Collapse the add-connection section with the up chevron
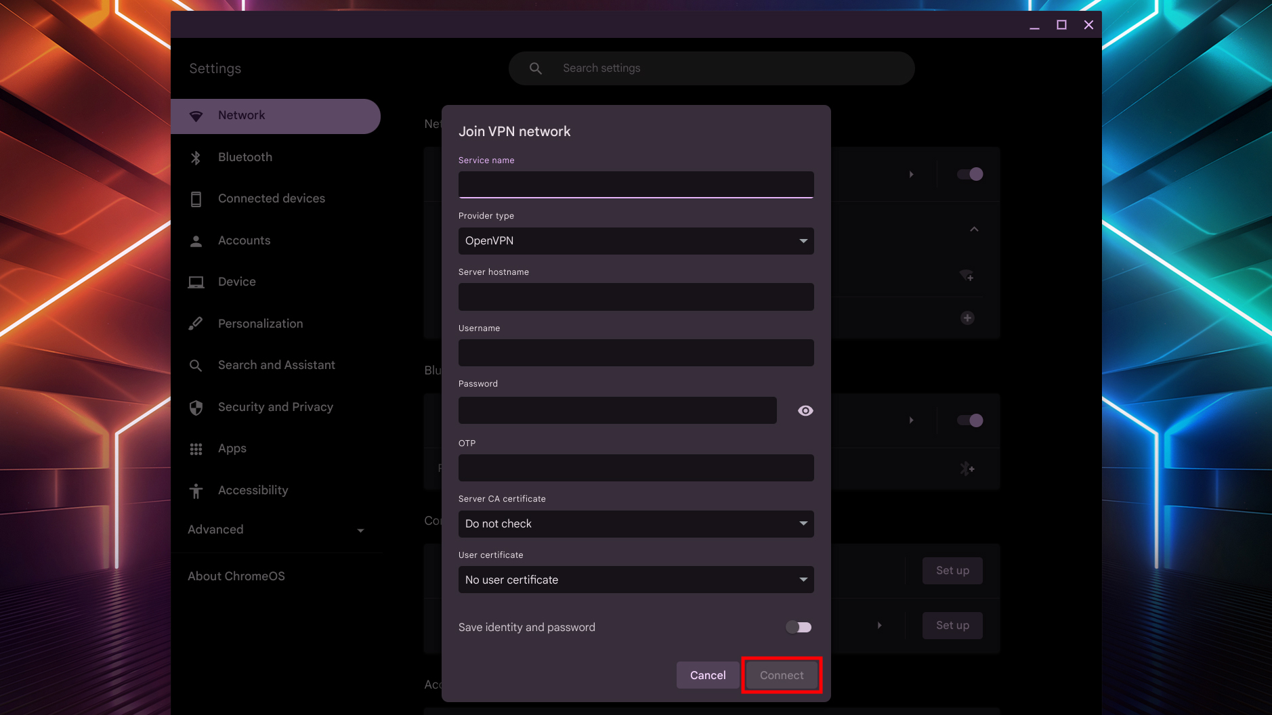This screenshot has height=715, width=1272. 974,230
